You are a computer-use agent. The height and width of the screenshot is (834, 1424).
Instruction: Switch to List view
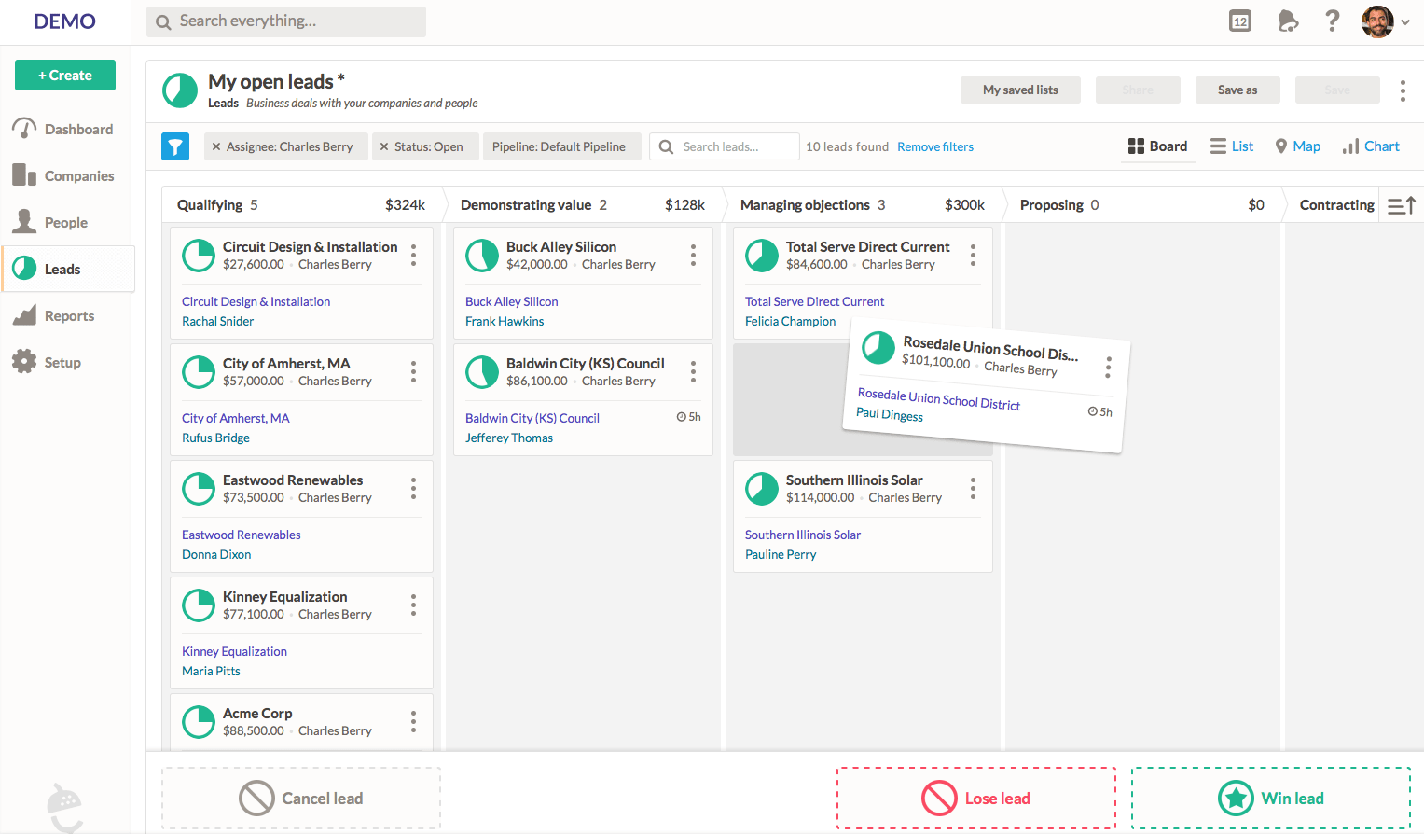pos(1232,146)
